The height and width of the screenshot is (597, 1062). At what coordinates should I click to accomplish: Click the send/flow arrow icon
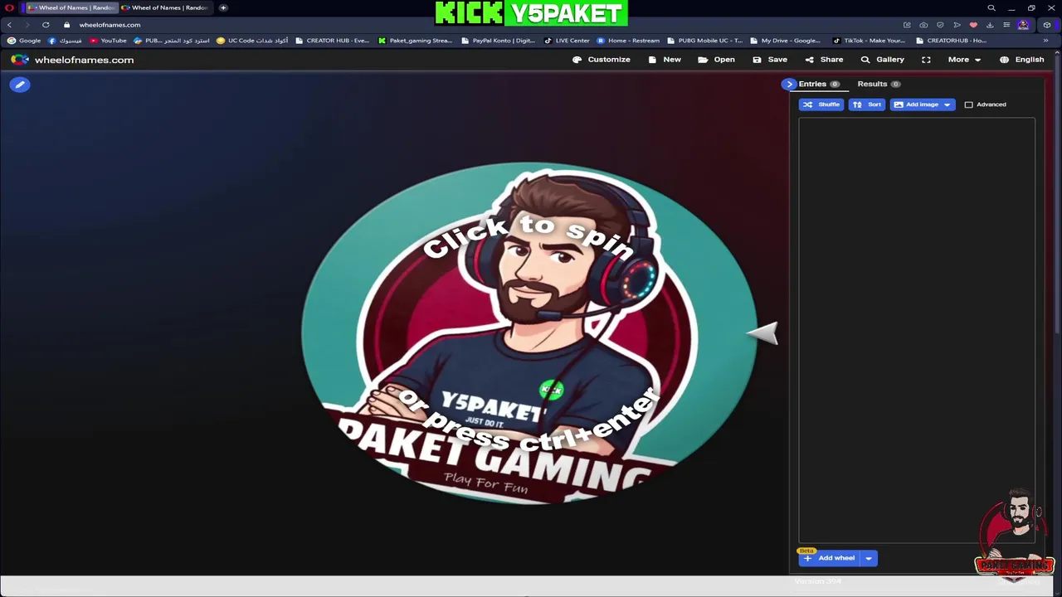click(x=957, y=25)
